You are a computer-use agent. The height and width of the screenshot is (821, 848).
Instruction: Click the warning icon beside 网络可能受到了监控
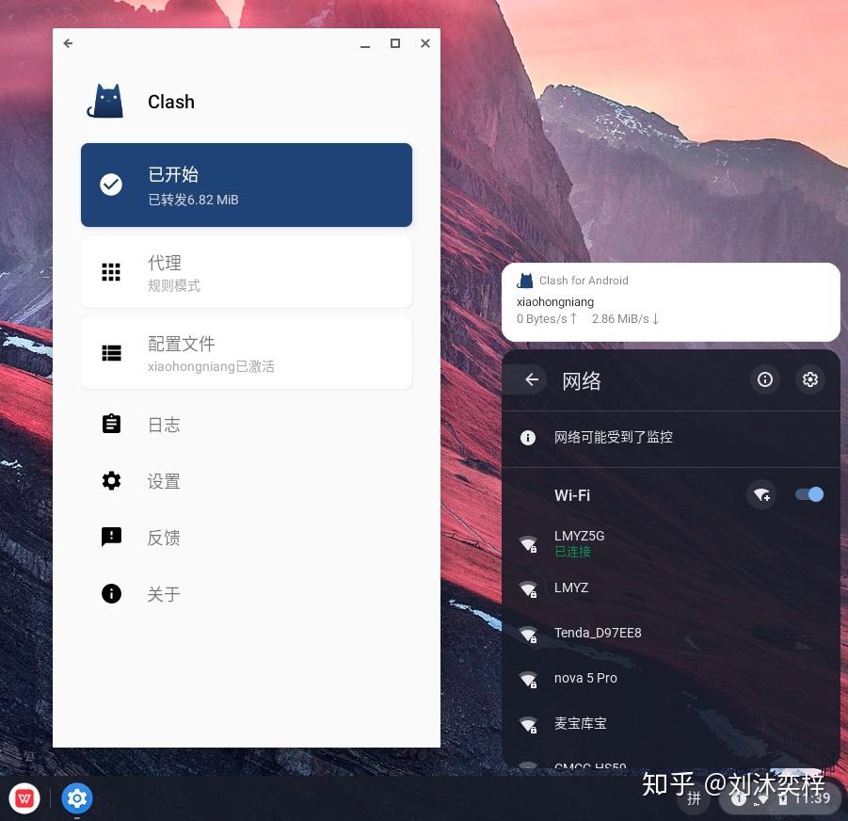527,437
